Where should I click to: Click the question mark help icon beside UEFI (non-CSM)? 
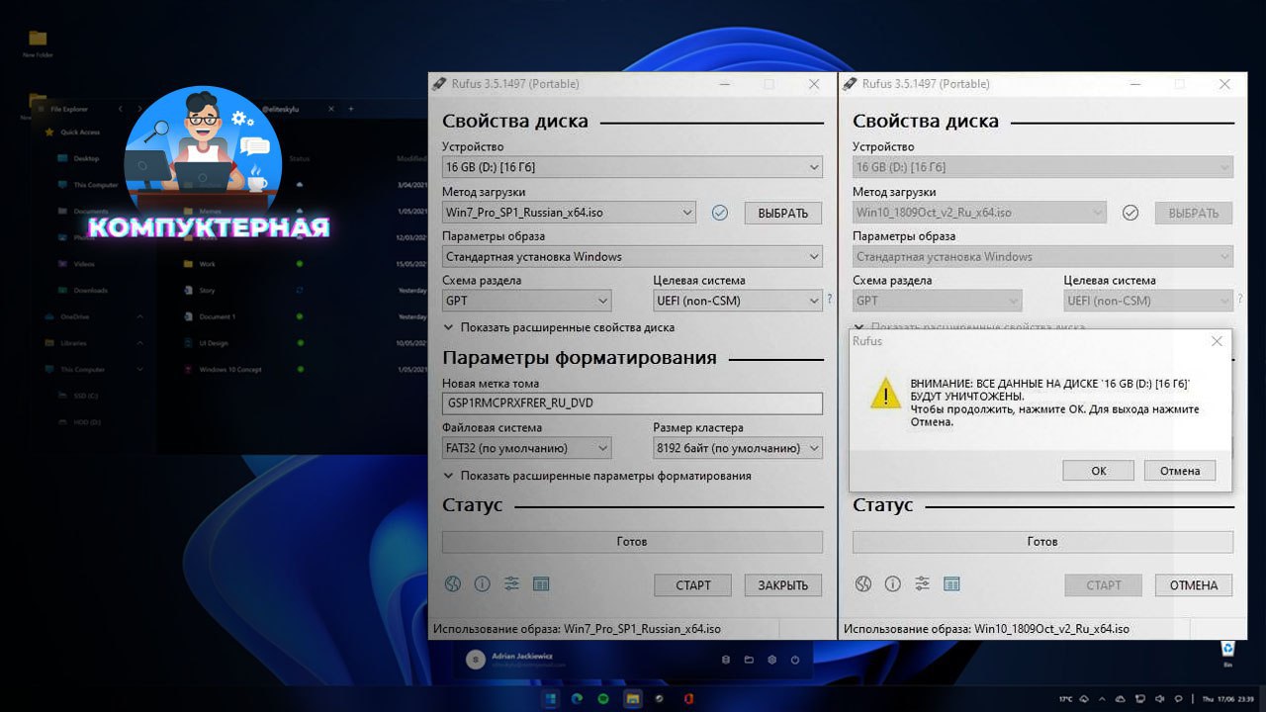pyautogui.click(x=829, y=300)
